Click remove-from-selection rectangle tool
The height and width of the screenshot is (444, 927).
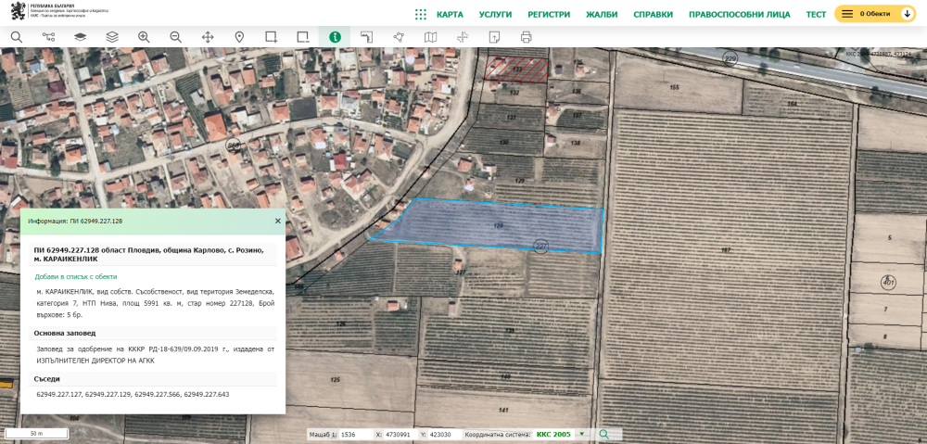click(303, 37)
